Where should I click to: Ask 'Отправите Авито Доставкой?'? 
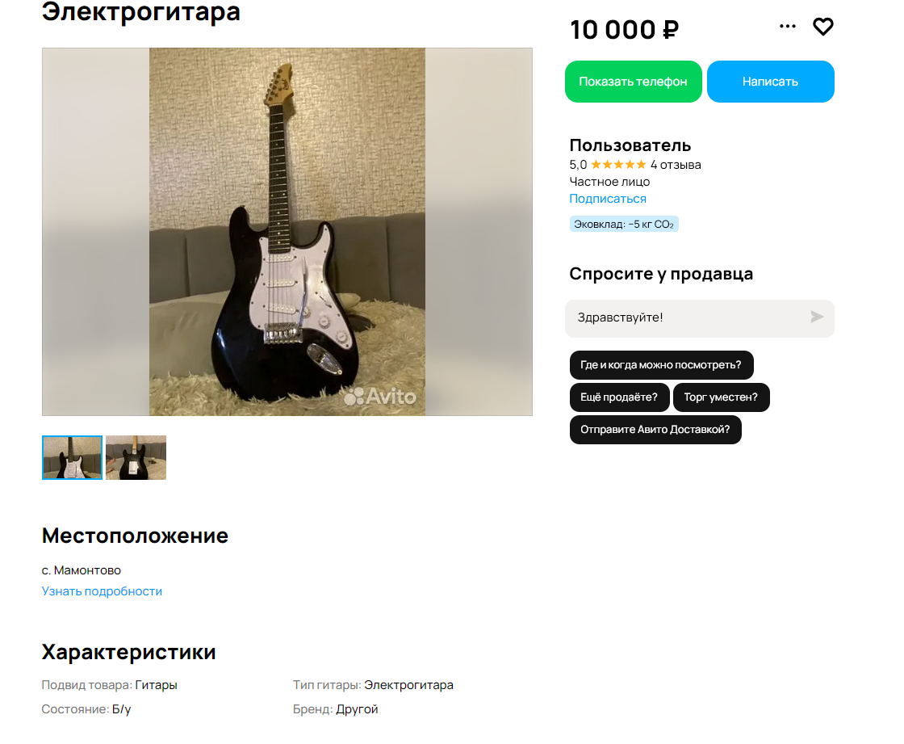(x=655, y=430)
